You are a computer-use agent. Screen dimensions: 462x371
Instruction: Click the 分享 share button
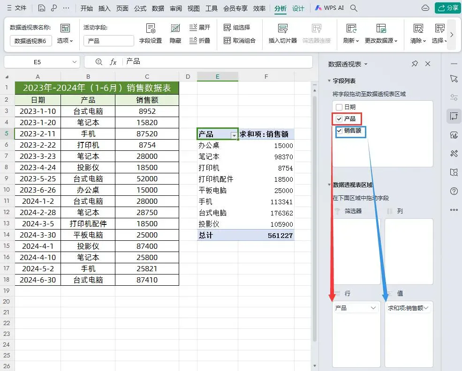point(448,8)
